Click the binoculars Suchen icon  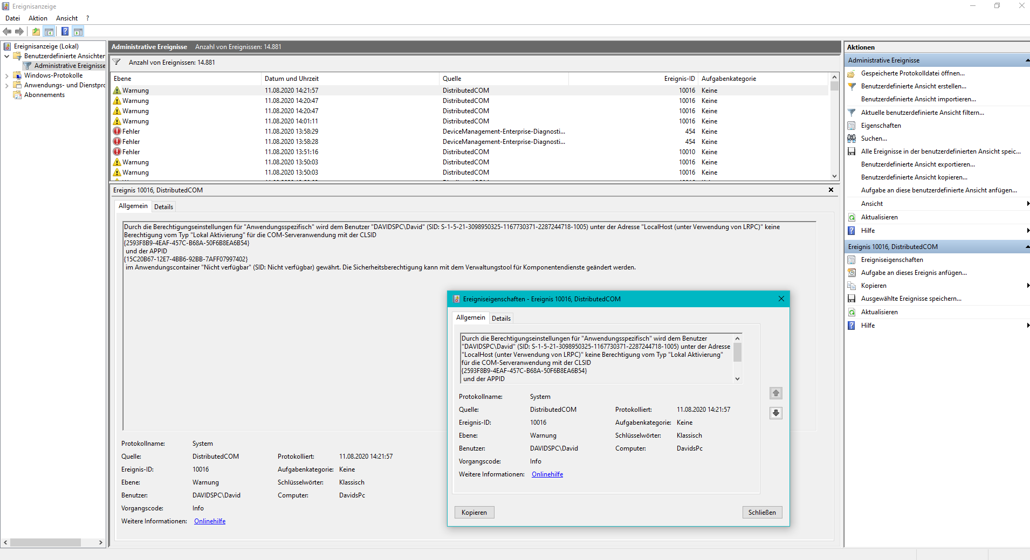pos(852,139)
